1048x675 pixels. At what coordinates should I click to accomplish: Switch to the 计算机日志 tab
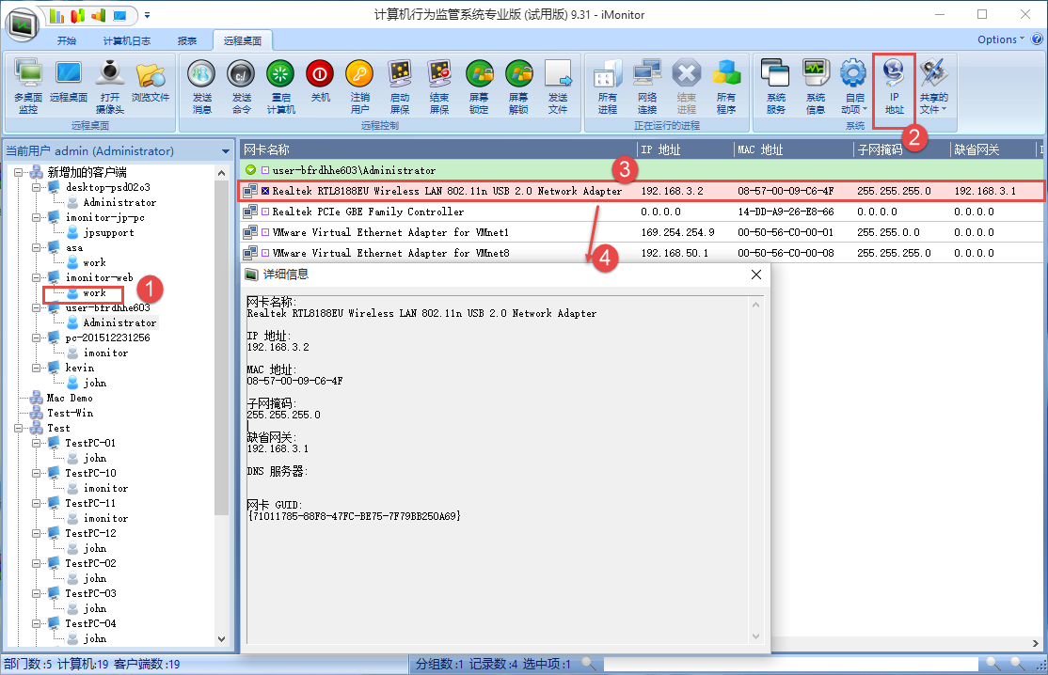coord(126,41)
